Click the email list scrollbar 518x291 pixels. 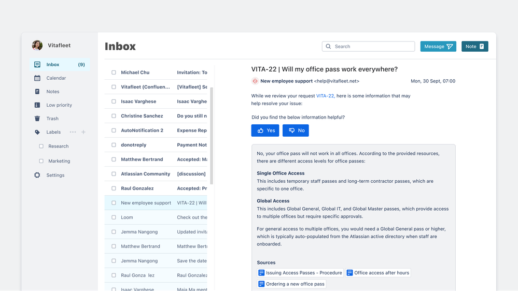click(212, 136)
